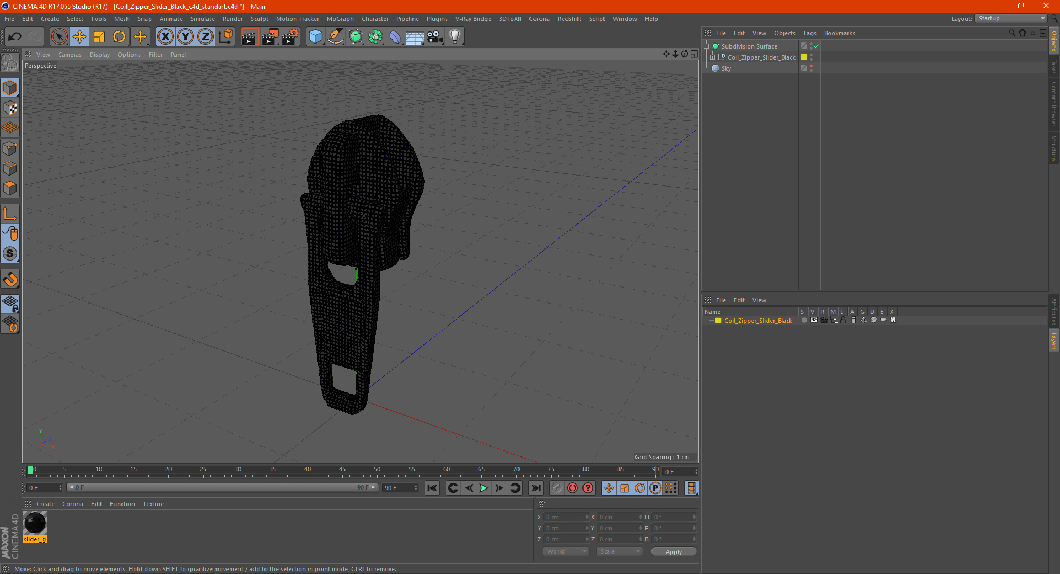Step to the next frame

point(499,488)
